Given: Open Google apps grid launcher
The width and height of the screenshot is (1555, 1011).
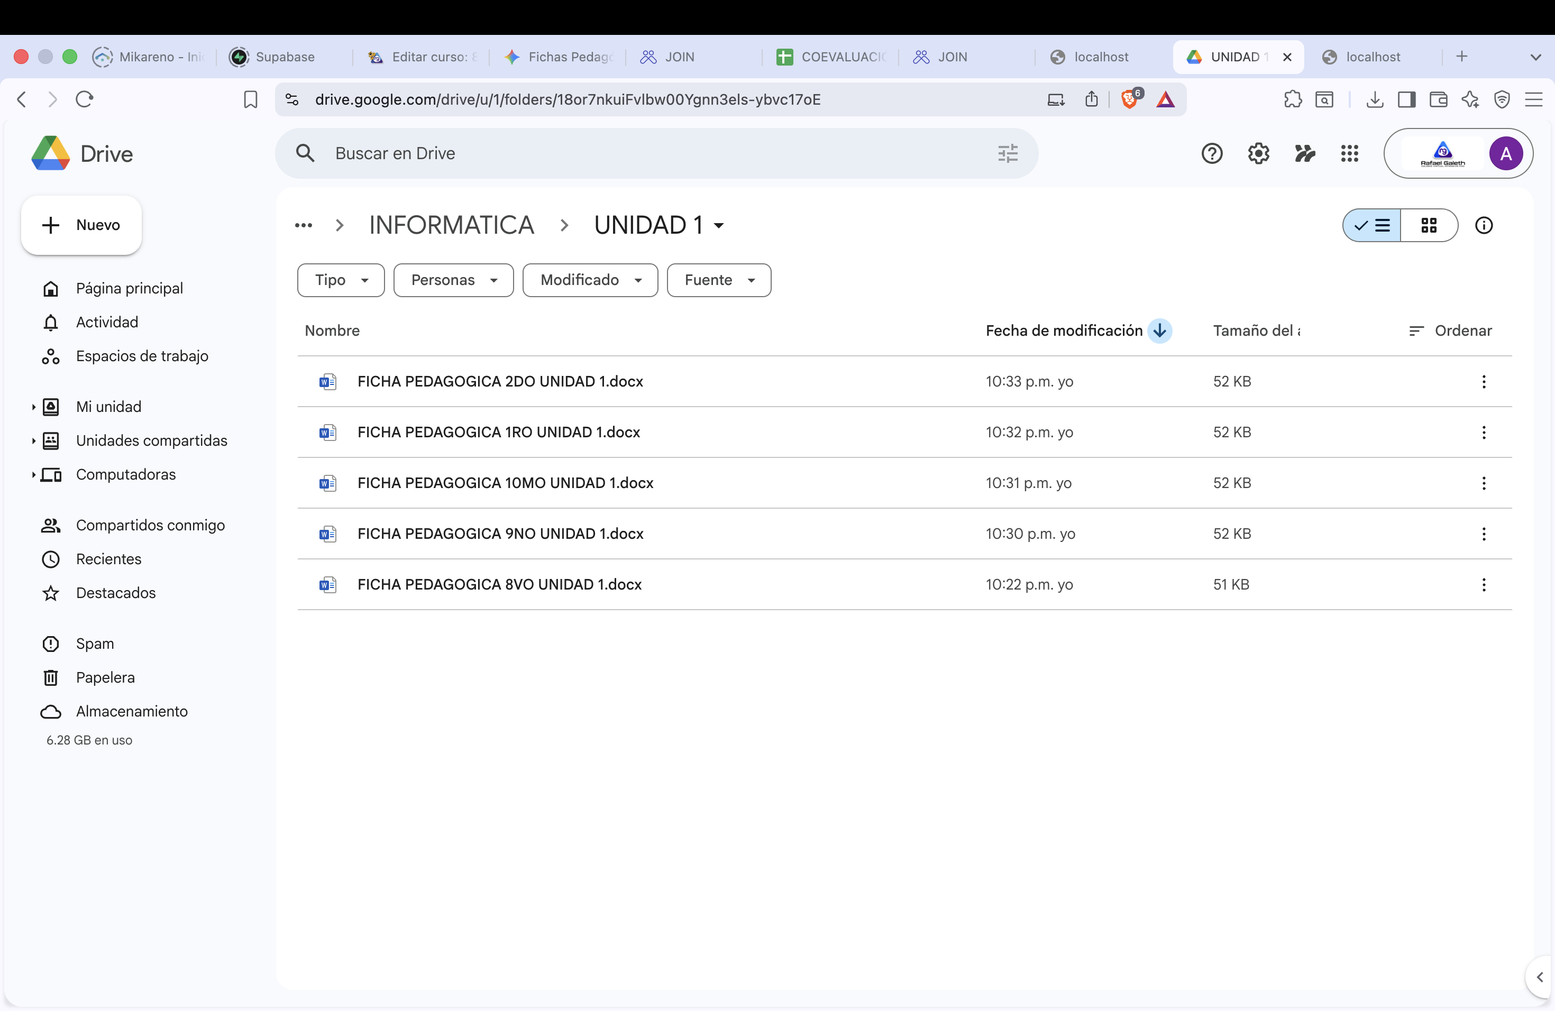Looking at the screenshot, I should coord(1349,153).
